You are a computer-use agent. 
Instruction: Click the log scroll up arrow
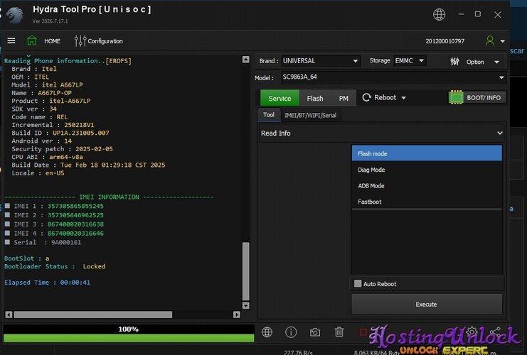pyautogui.click(x=245, y=60)
